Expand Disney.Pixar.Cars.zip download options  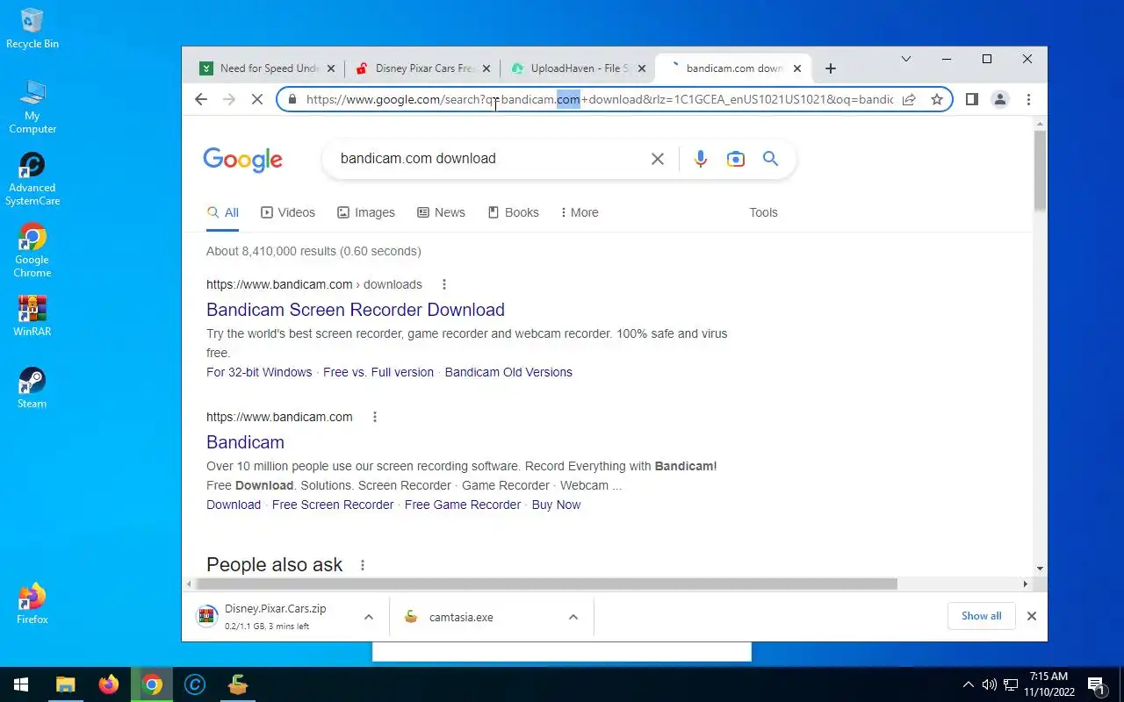tap(369, 617)
